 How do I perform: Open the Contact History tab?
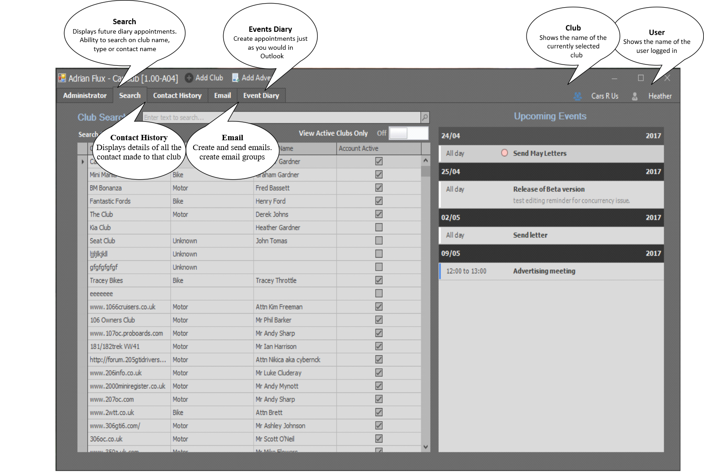(177, 95)
